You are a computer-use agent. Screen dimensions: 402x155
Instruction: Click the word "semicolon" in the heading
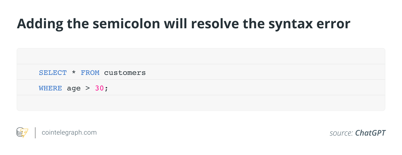click(x=126, y=24)
